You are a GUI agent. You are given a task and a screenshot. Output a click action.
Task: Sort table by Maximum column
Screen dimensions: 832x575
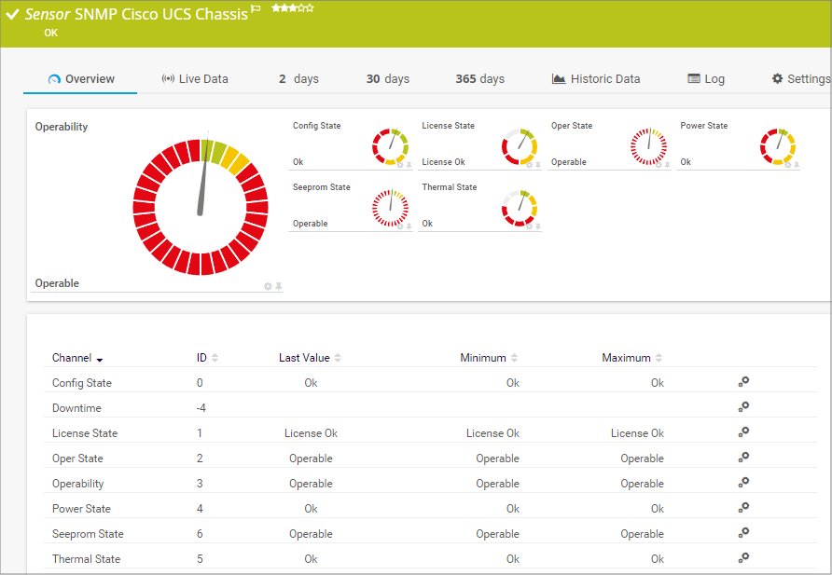pyautogui.click(x=631, y=358)
